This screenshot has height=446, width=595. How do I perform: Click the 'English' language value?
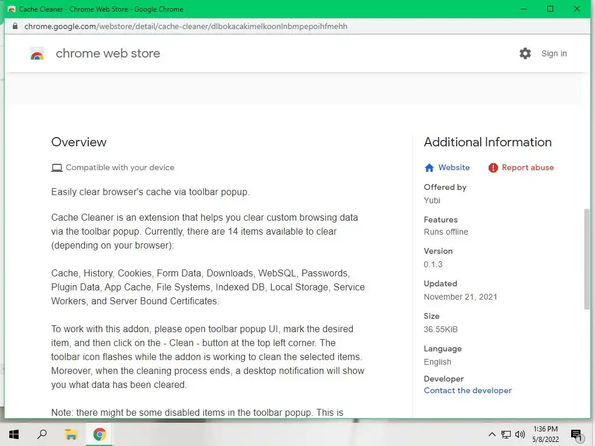(x=438, y=362)
